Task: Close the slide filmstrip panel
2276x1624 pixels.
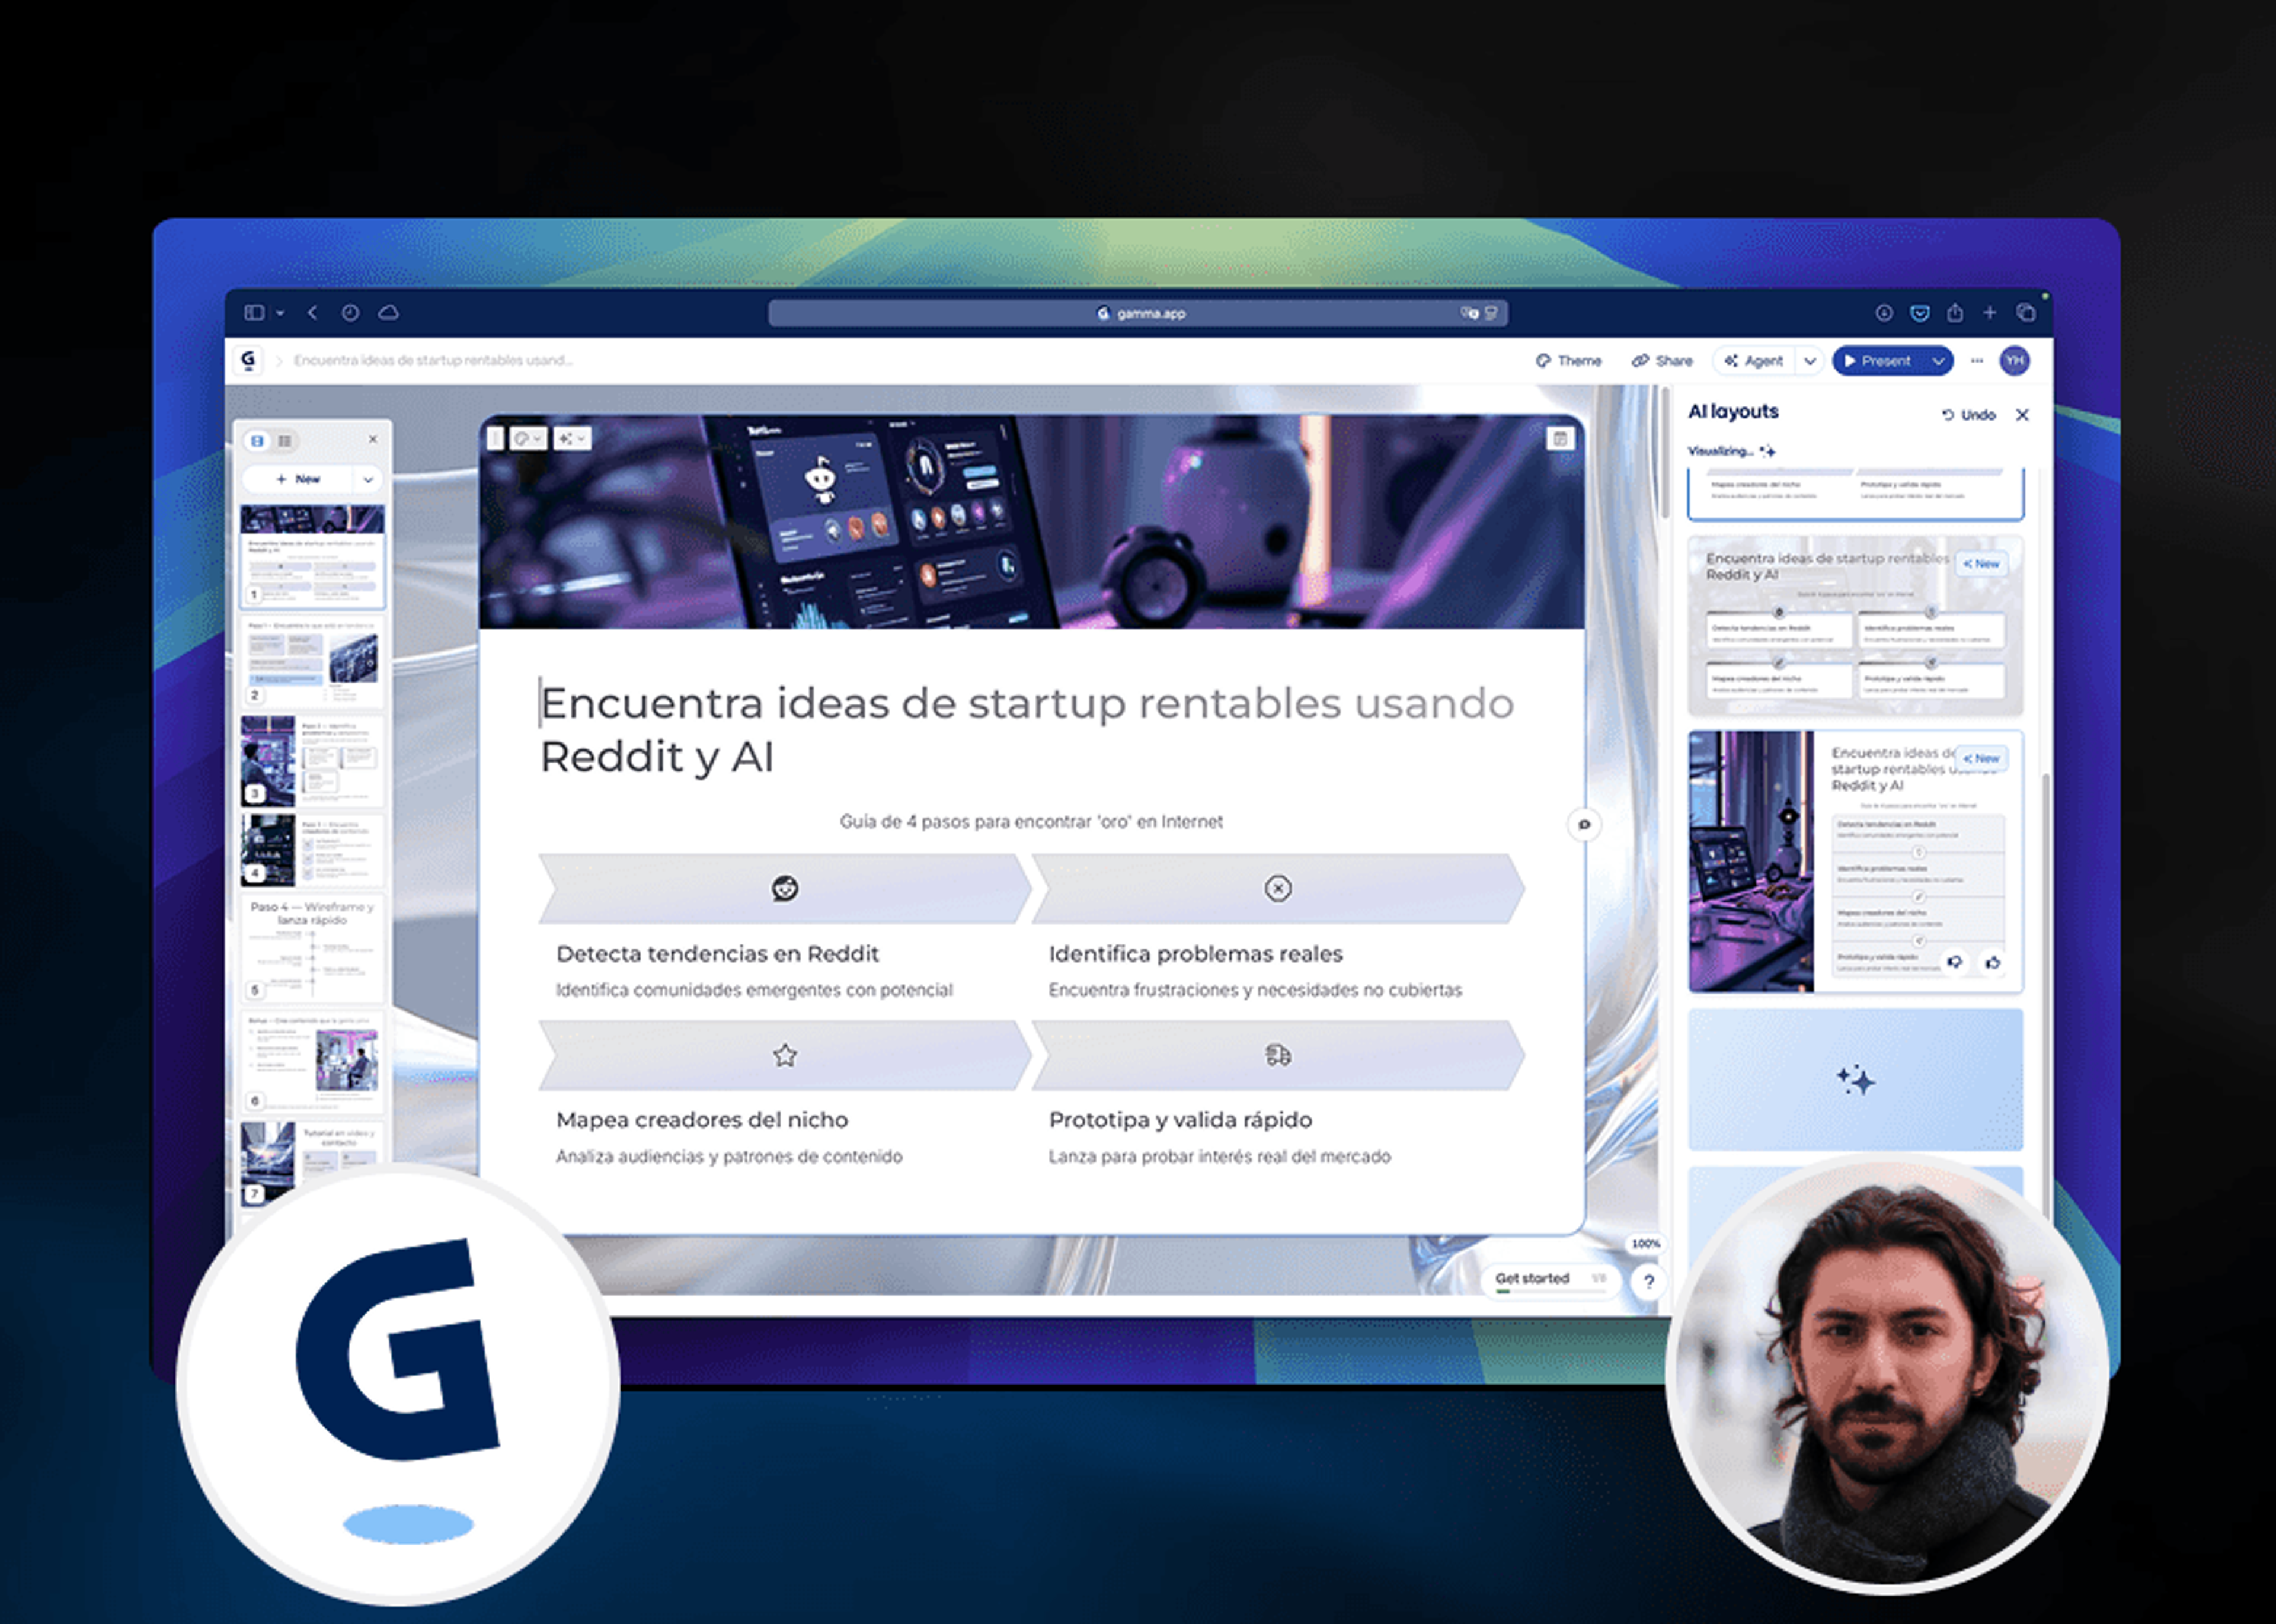Action: tap(373, 439)
